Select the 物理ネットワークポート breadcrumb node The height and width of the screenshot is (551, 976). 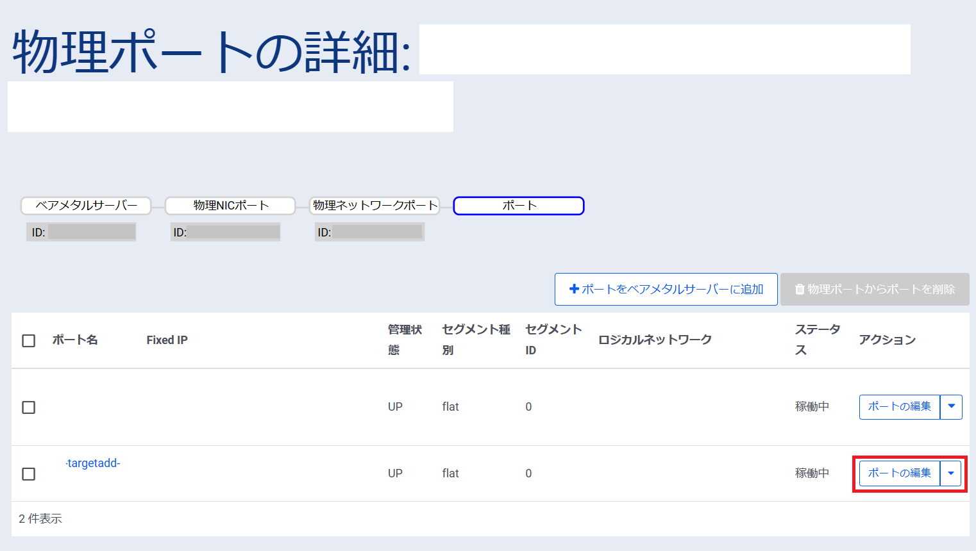click(x=374, y=206)
